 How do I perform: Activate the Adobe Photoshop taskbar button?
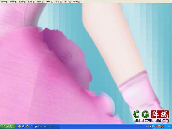coord(47,127)
